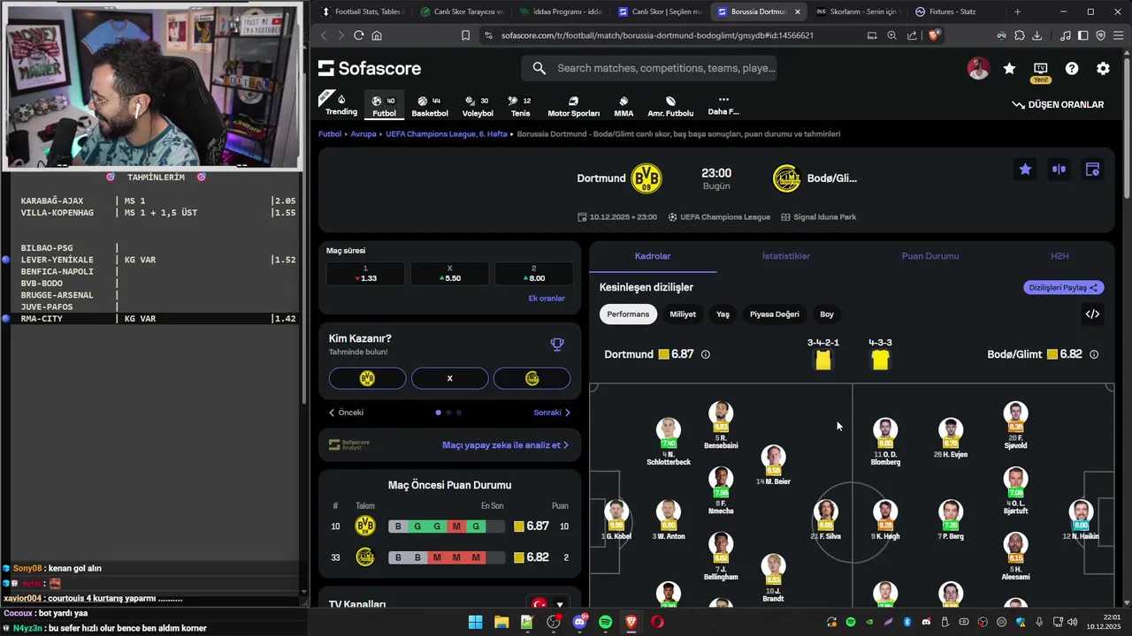Screen dimensions: 1132x636
Task: Open Spotify from the Windows taskbar
Action: [605, 622]
